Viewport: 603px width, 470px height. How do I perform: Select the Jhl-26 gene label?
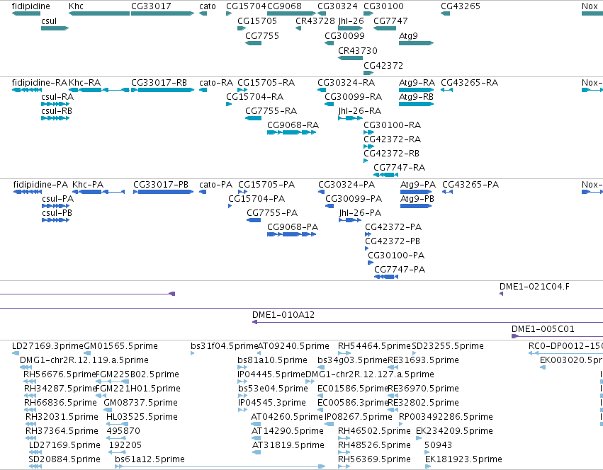(351, 21)
